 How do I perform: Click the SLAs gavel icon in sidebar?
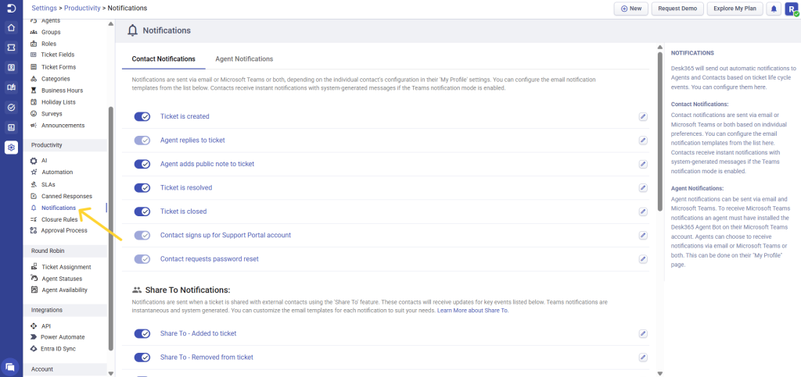point(34,184)
